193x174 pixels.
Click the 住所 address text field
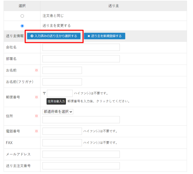click(x=81, y=120)
